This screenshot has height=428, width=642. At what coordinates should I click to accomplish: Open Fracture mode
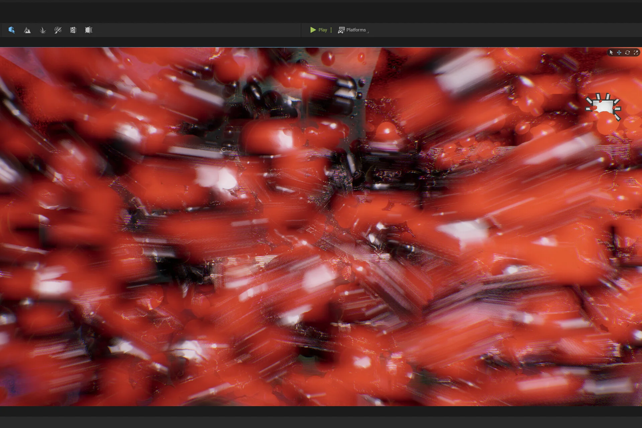click(x=73, y=30)
